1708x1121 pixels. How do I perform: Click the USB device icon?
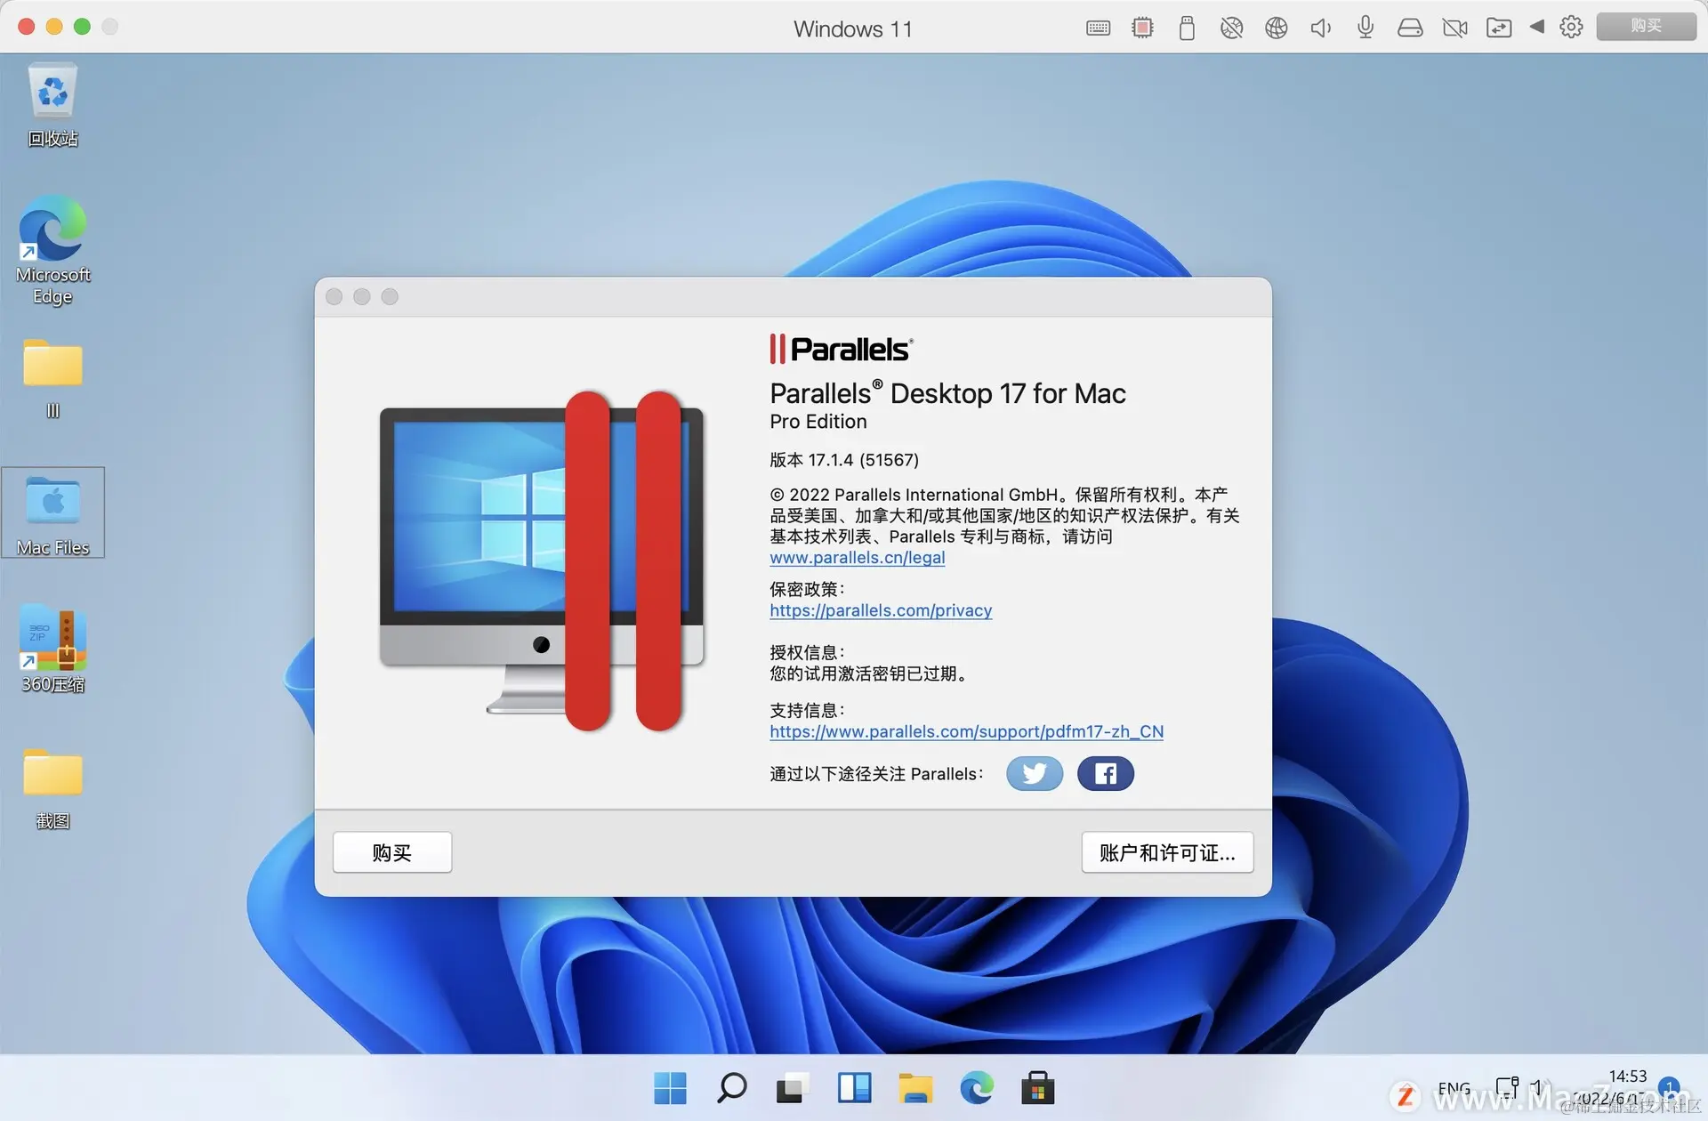[1187, 28]
